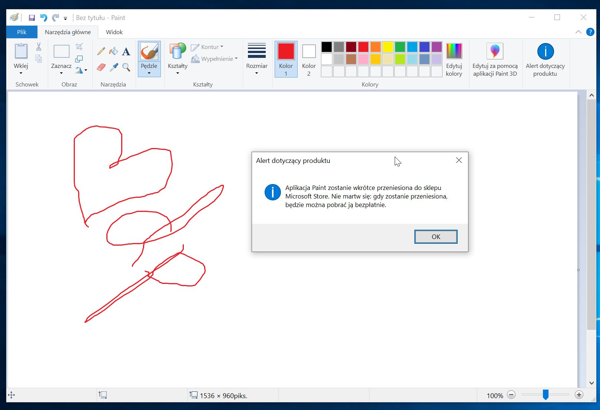Viewport: 600px width, 410px height.
Task: Expand the Wklej dropdown arrow
Action: pos(21,73)
